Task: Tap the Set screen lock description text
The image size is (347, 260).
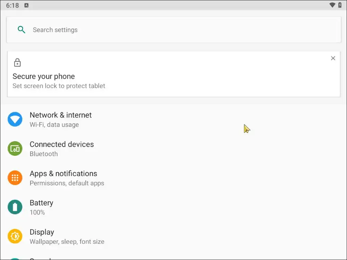Action: [x=59, y=86]
